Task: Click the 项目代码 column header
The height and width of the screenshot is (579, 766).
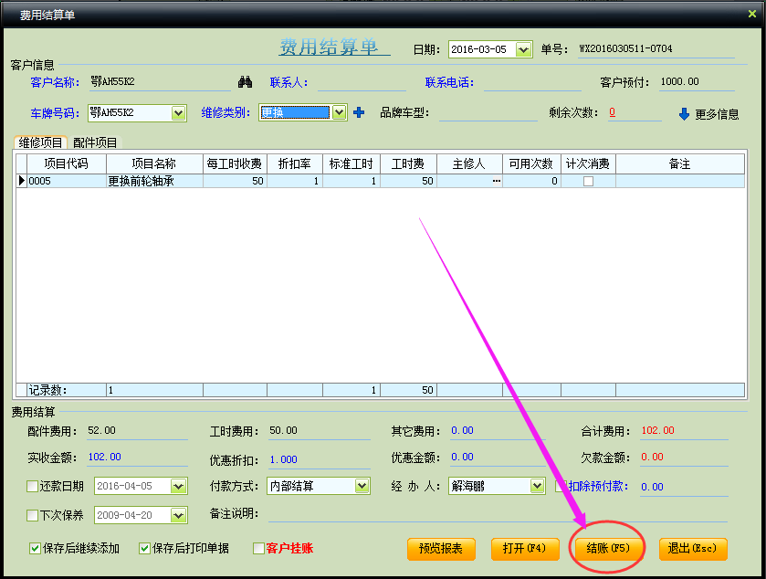Action: (x=67, y=163)
